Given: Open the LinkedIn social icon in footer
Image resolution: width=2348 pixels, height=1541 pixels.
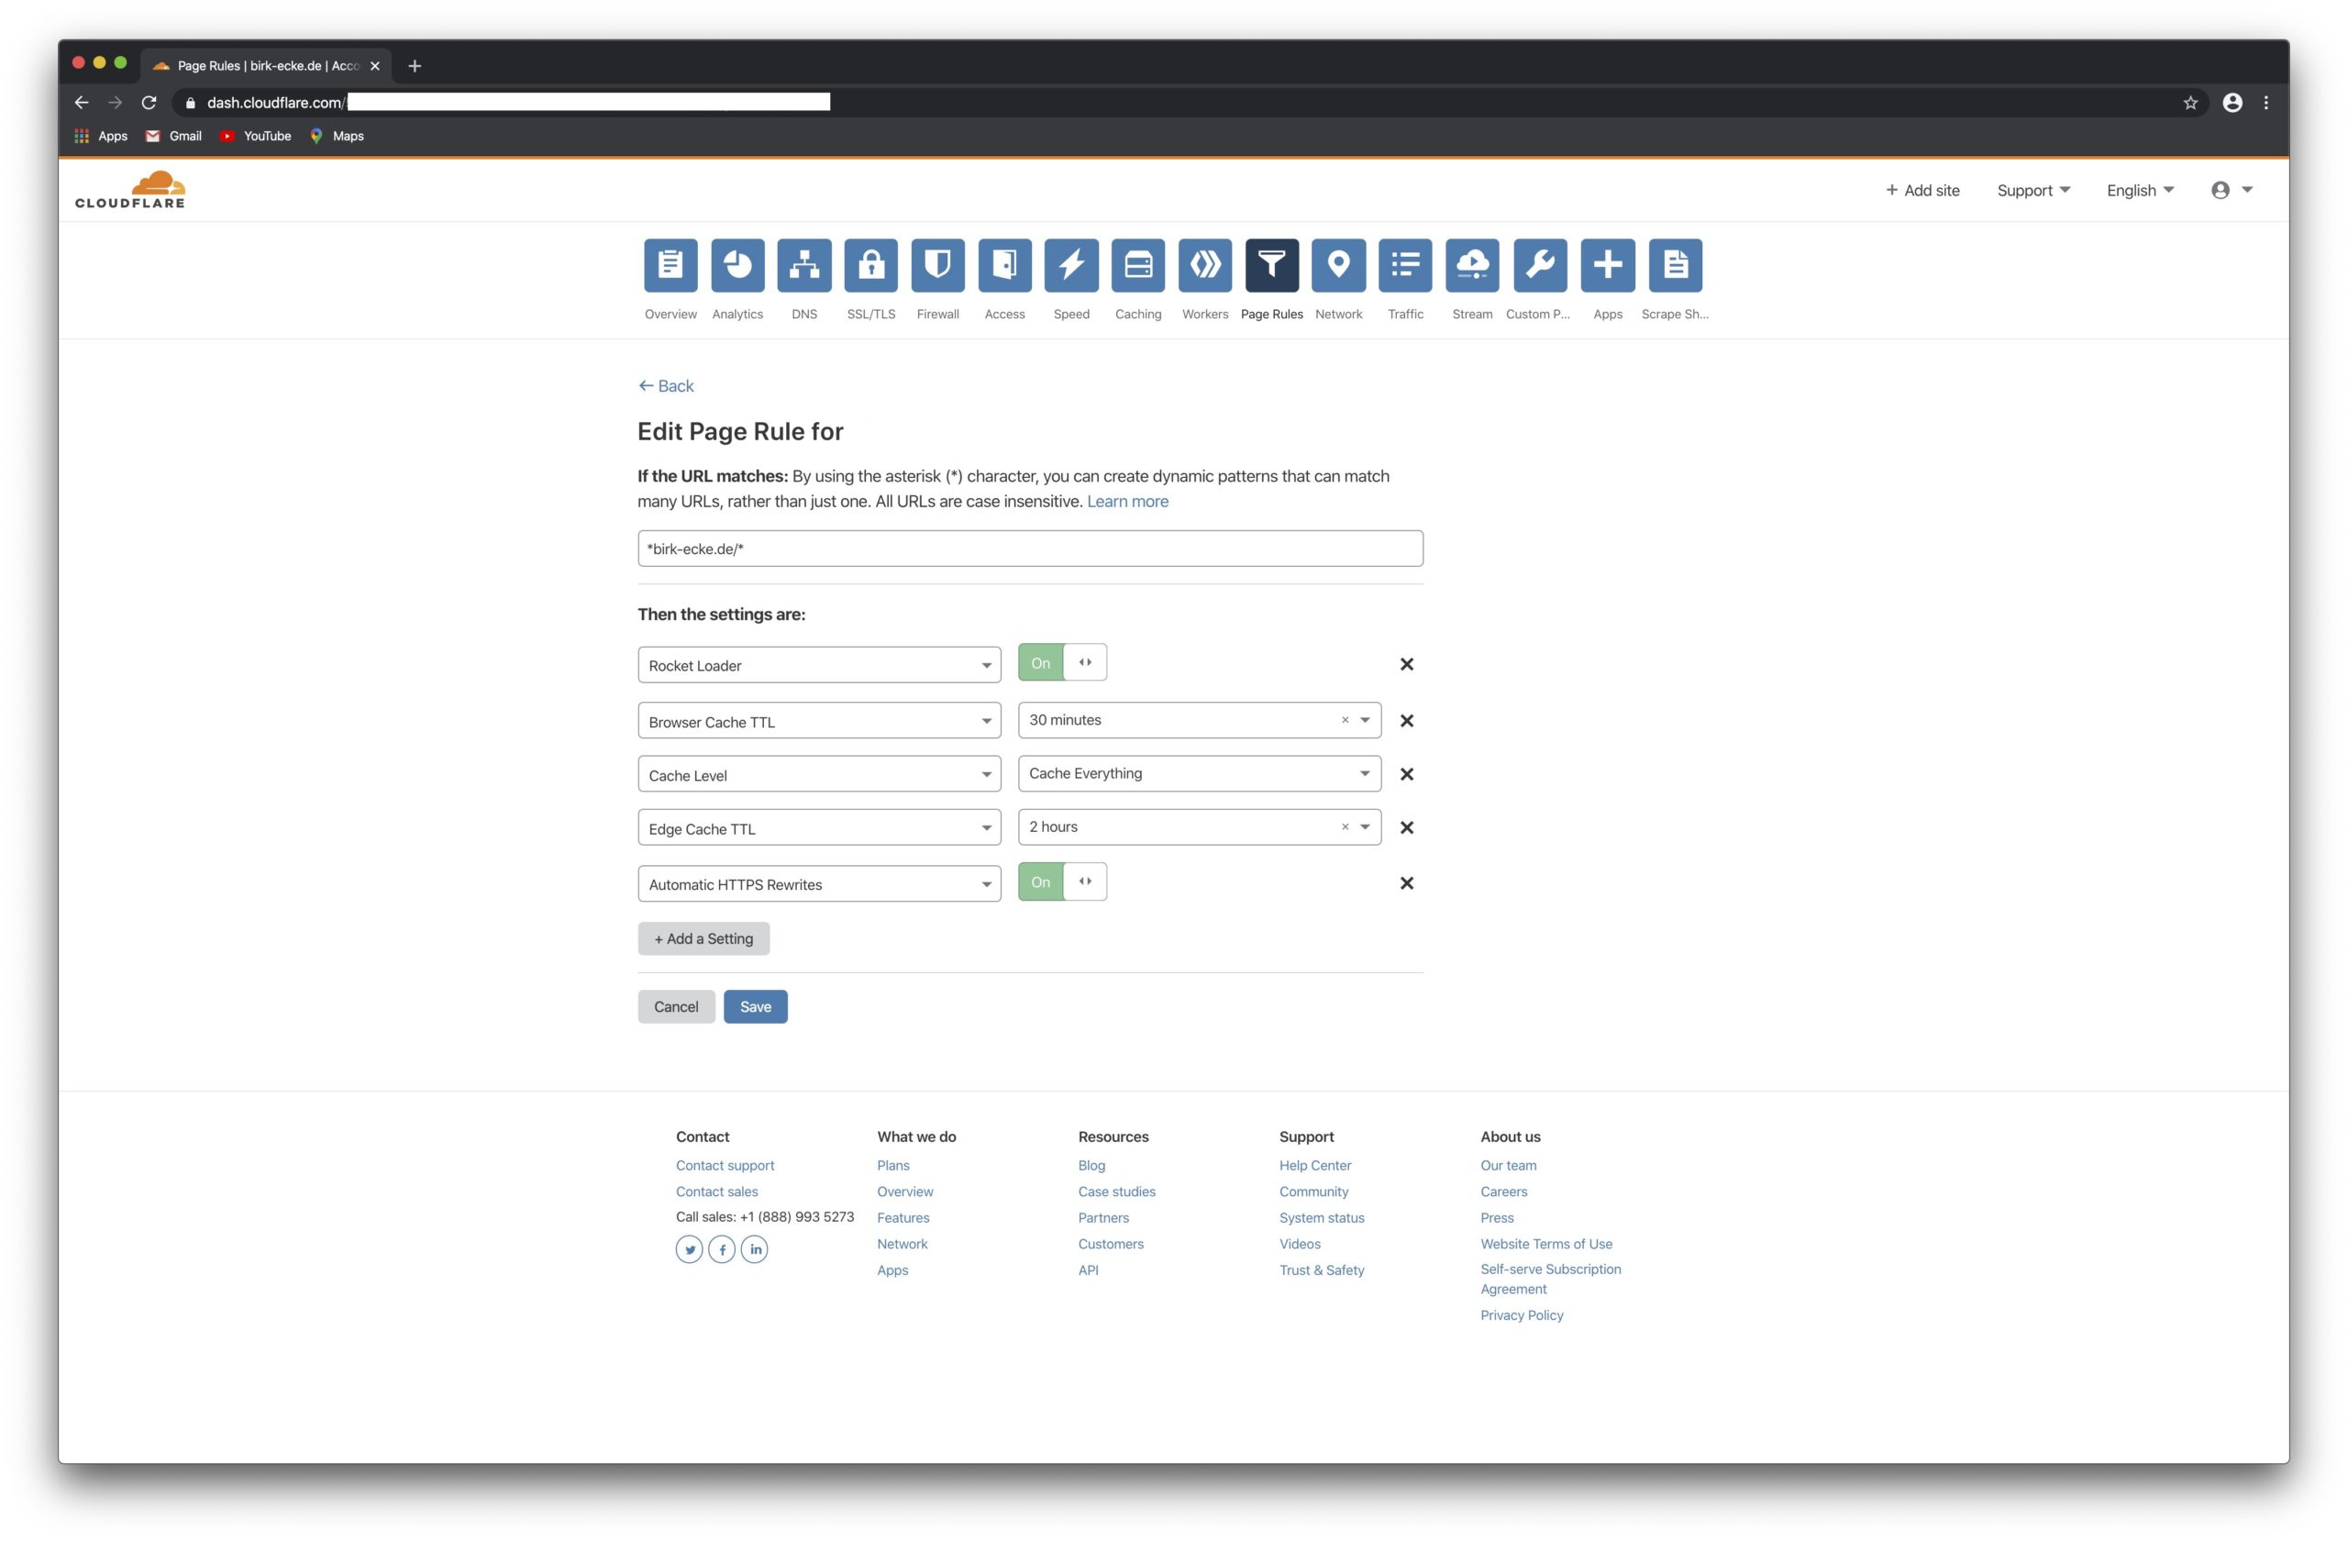Looking at the screenshot, I should [755, 1249].
